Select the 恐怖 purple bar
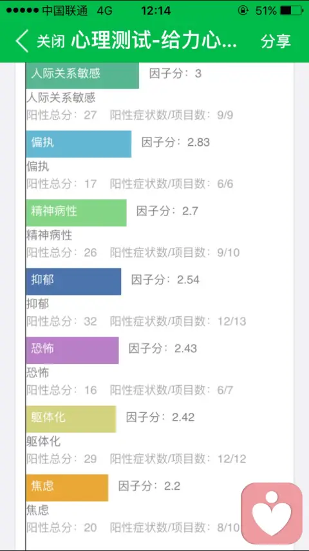The width and height of the screenshot is (309, 551). (x=72, y=350)
